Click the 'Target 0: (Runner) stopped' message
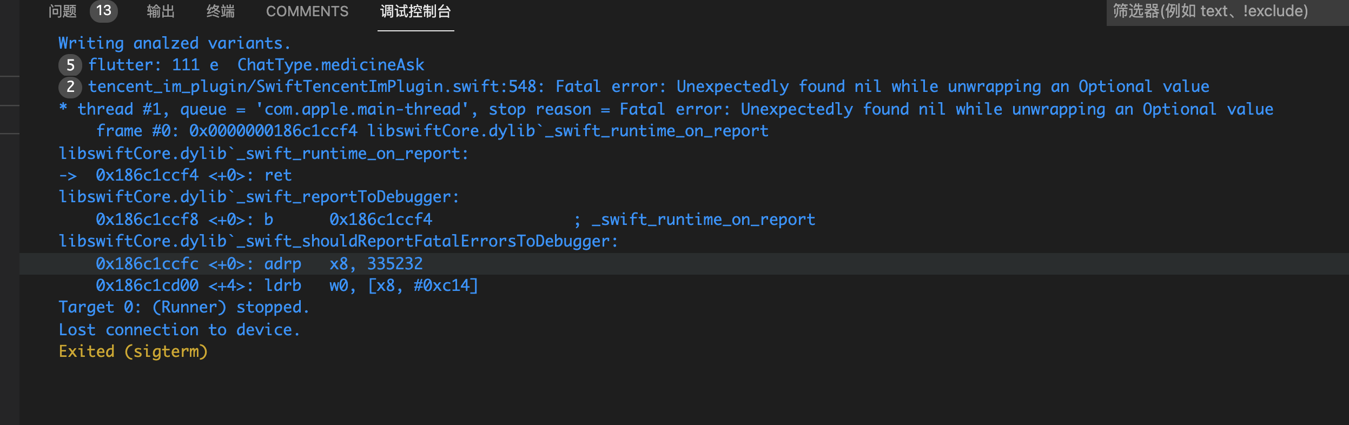 click(x=184, y=307)
